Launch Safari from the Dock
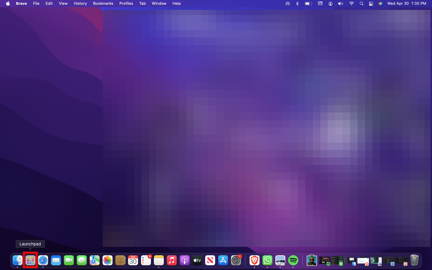The height and width of the screenshot is (270, 432). (x=43, y=260)
